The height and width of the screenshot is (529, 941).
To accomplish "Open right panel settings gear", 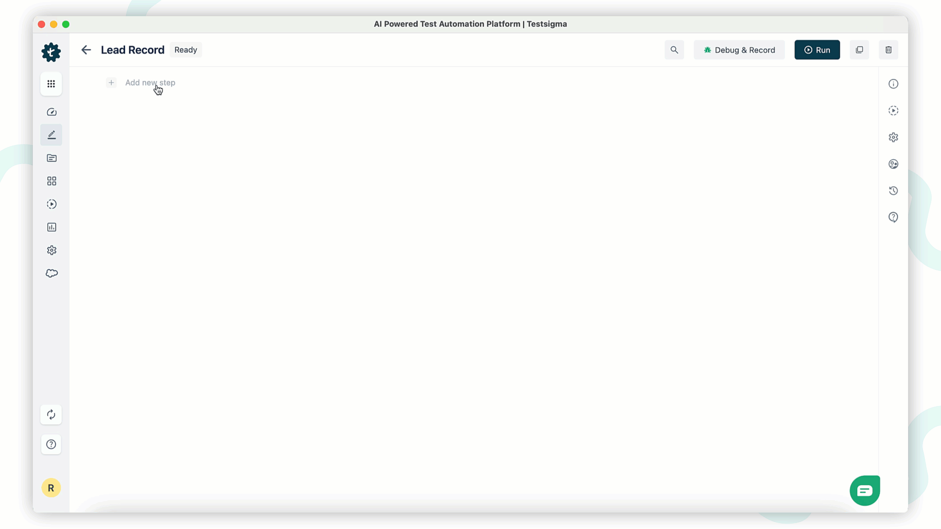I will click(893, 137).
